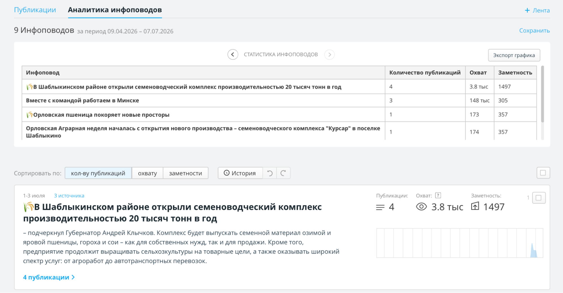Viewport: 563px width, 293px height.
Task: Open the История dropdown button
Action: 240,173
